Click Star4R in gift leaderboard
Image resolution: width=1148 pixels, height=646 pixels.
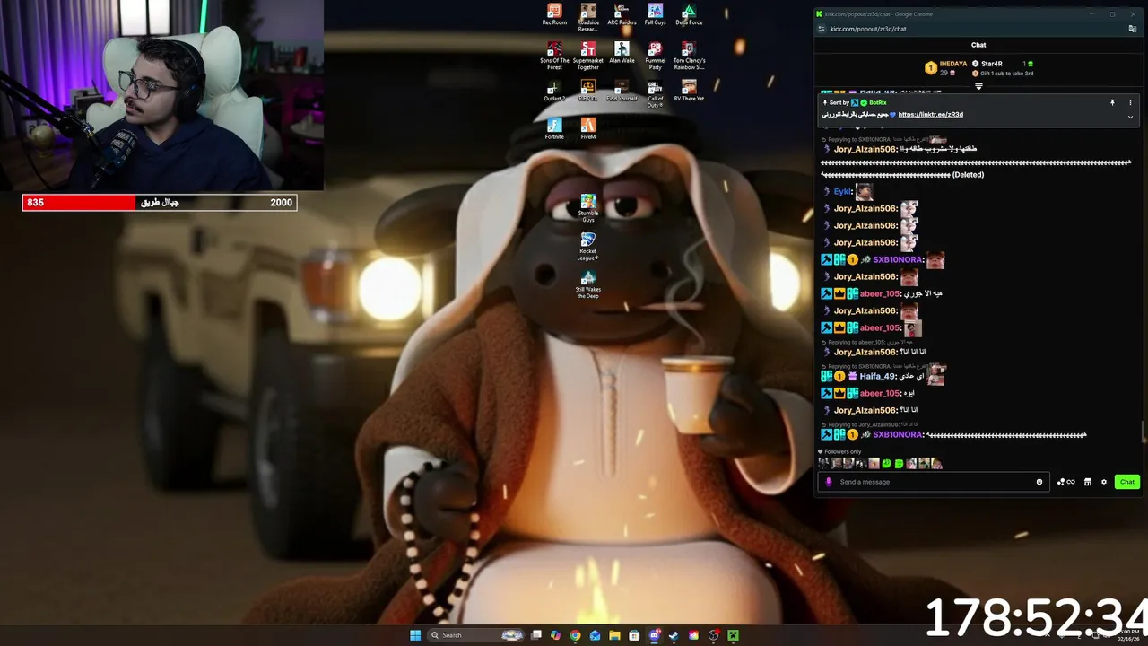tap(991, 64)
